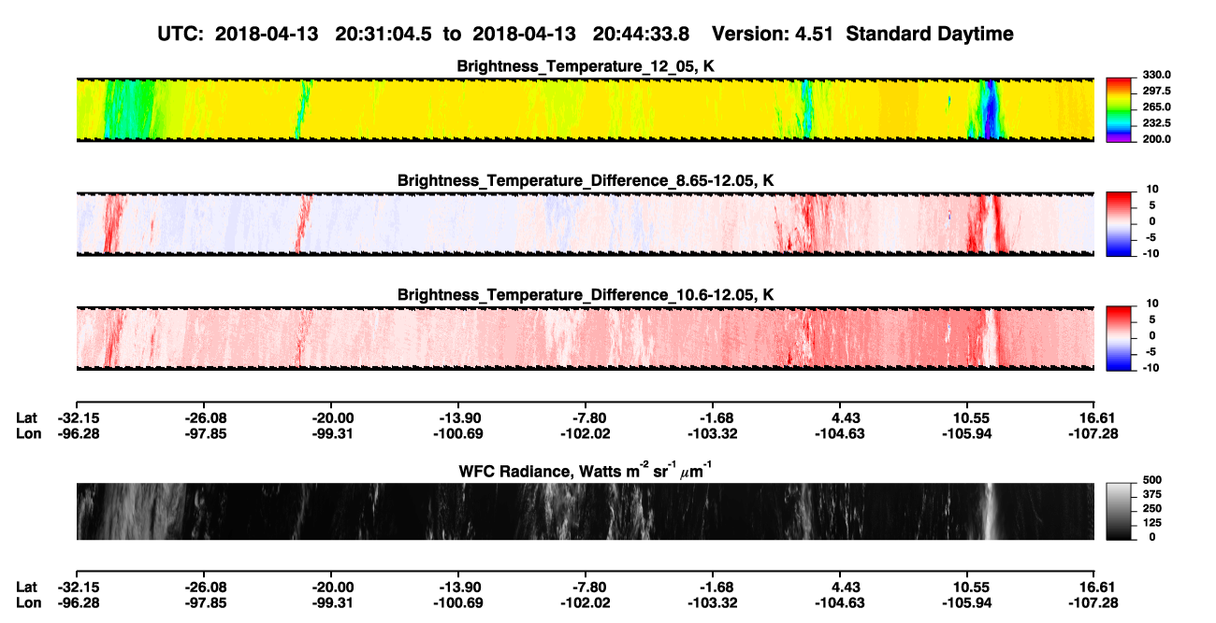The image size is (1216, 623).
Task: Click the 10 label on the 10.6-12.05 color bar
Action: point(1152,304)
